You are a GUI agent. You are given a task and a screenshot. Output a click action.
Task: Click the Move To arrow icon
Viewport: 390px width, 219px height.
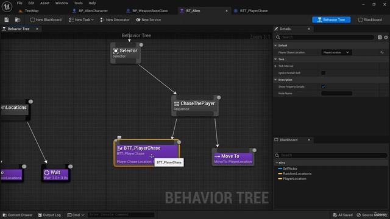(217, 156)
